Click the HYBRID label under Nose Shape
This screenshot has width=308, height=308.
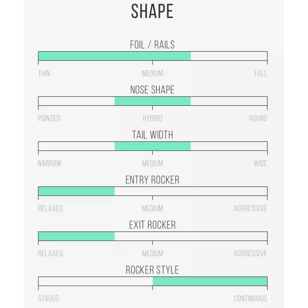[152, 118]
